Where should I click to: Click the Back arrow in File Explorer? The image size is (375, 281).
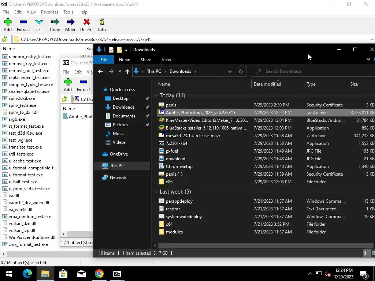point(100,71)
